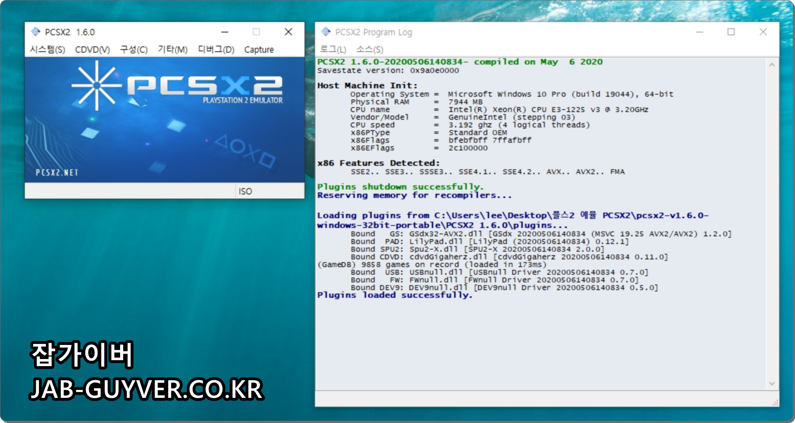Open the 로그(L) menu in Program Log
Screen dimensions: 795x423
tap(333, 49)
